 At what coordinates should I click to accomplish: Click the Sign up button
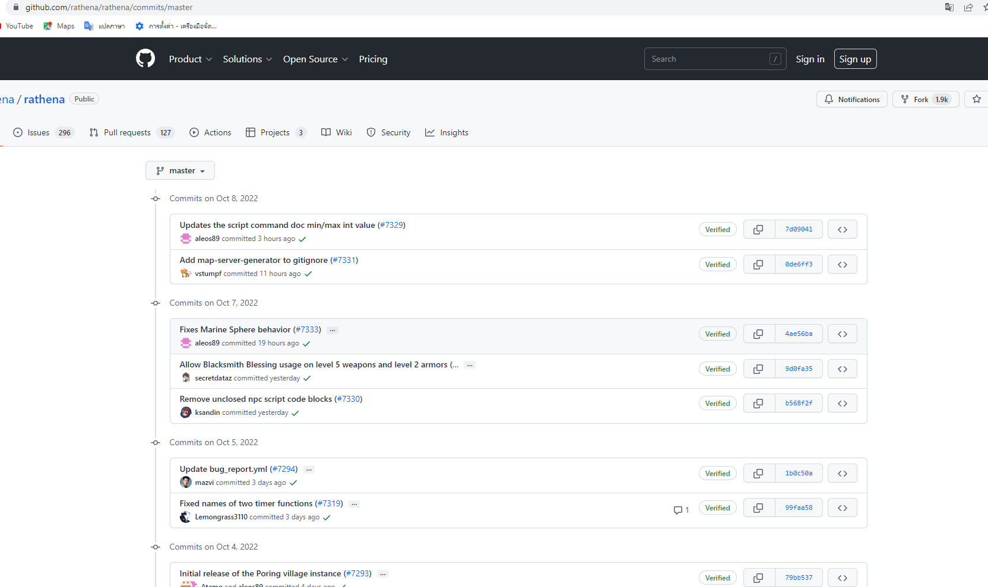[x=855, y=59]
